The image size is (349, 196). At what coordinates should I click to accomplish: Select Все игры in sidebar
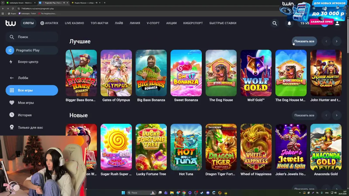click(x=32, y=90)
